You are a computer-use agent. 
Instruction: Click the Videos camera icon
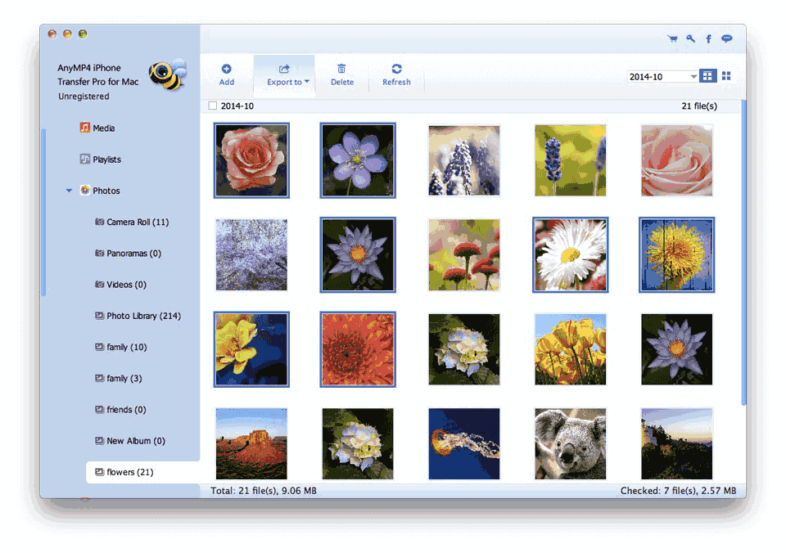(100, 284)
